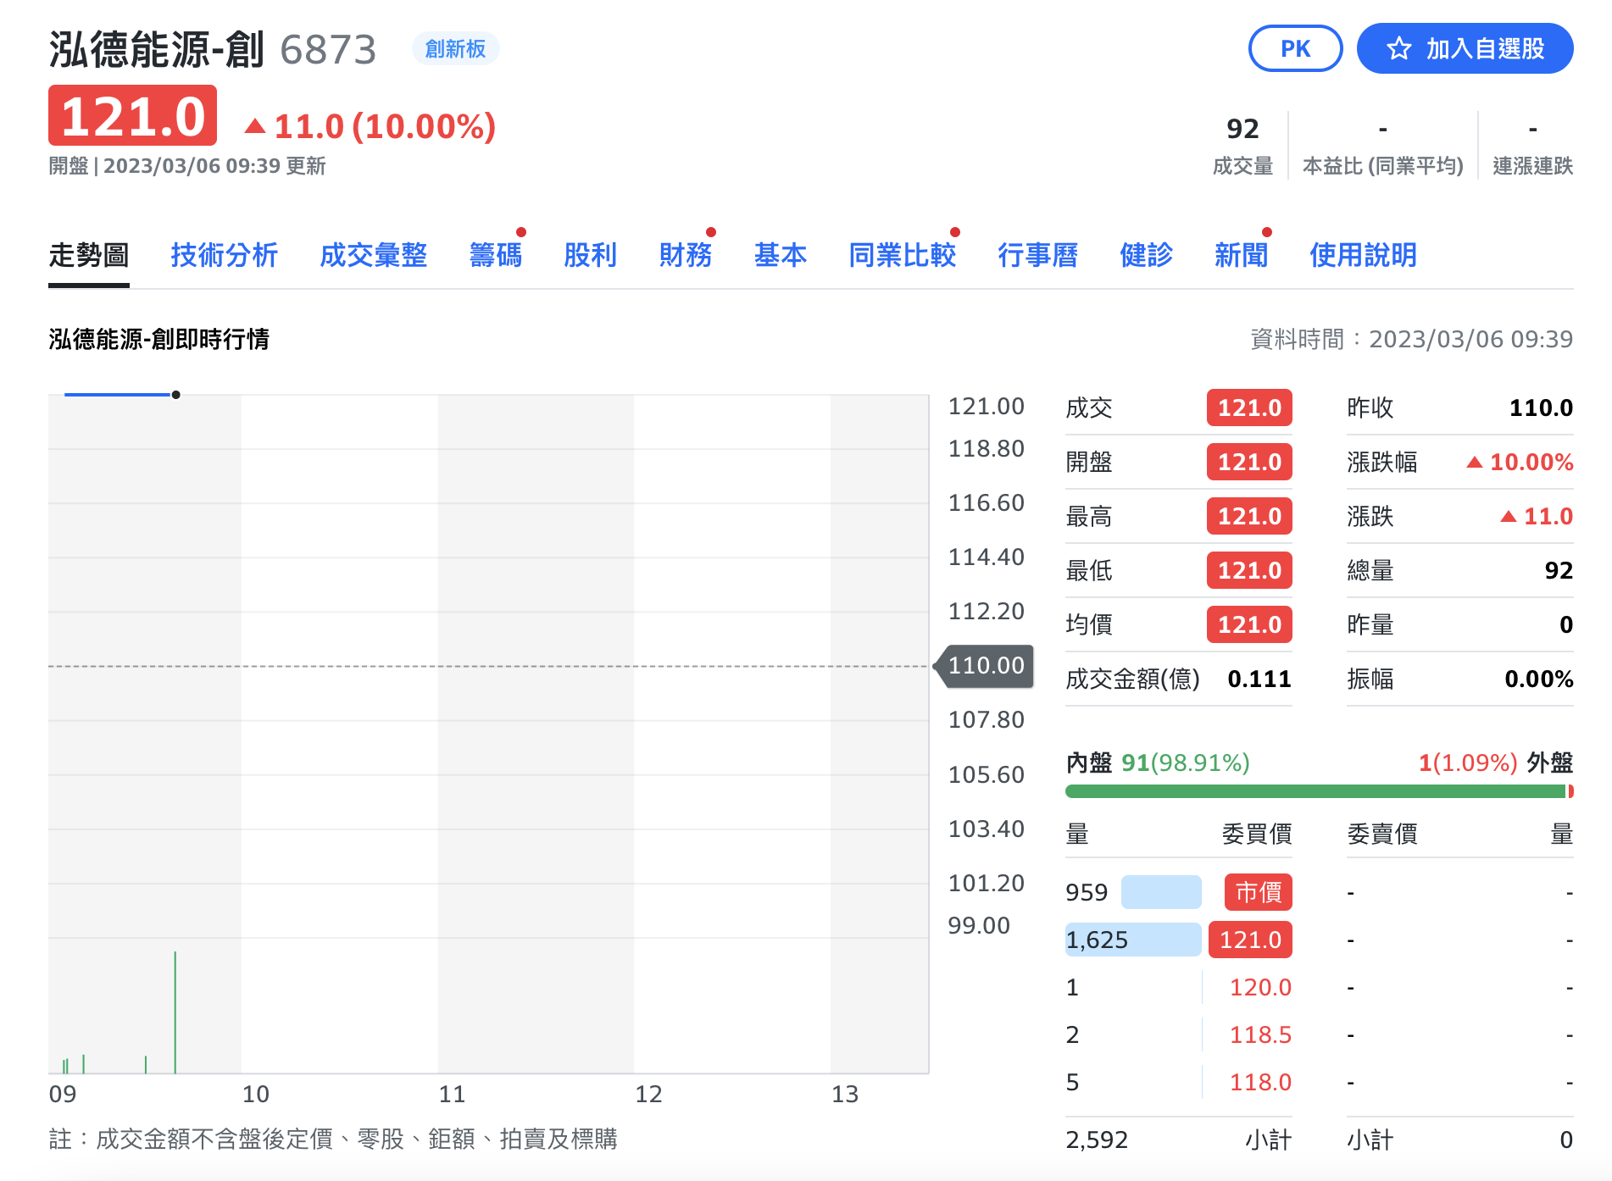Click the 漲跌幅 10.00% value
The width and height of the screenshot is (1612, 1181).
click(1520, 462)
